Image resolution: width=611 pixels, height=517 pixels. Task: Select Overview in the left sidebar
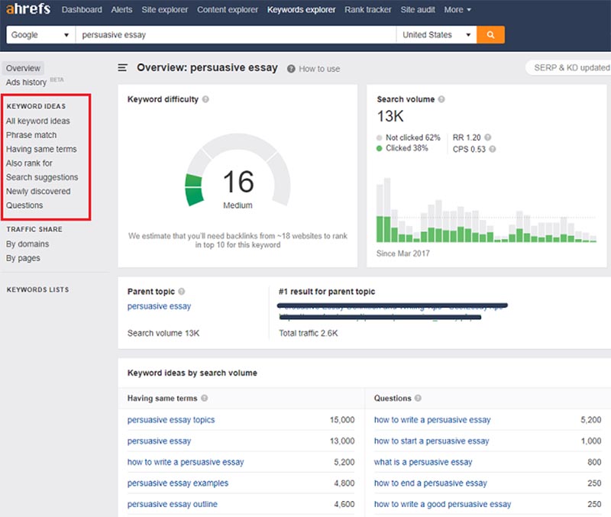[23, 68]
